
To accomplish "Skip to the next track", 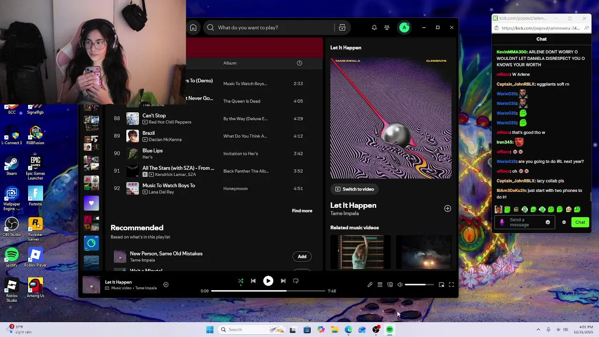I will click(283, 281).
